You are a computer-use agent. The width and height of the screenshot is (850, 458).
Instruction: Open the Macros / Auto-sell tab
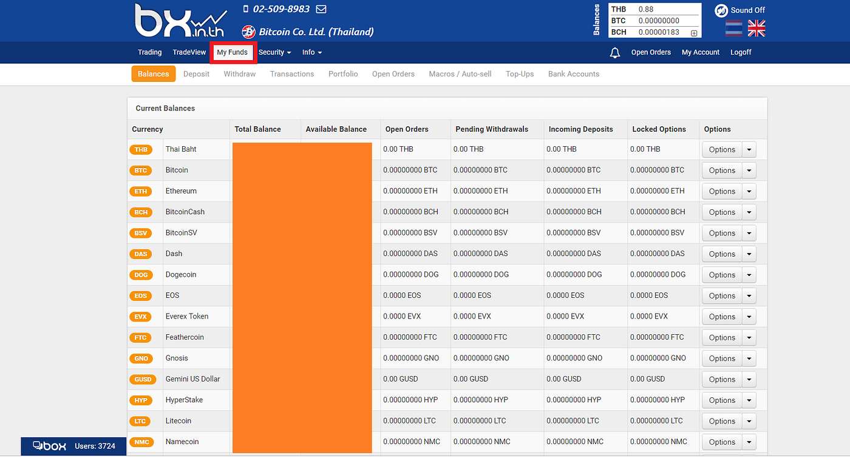pos(460,74)
